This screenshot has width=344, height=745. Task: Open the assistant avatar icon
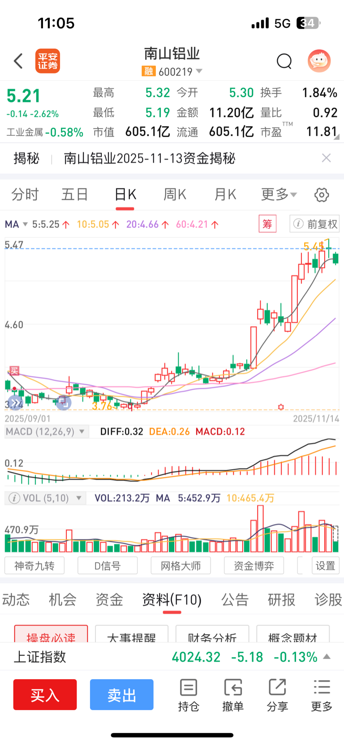[x=319, y=61]
